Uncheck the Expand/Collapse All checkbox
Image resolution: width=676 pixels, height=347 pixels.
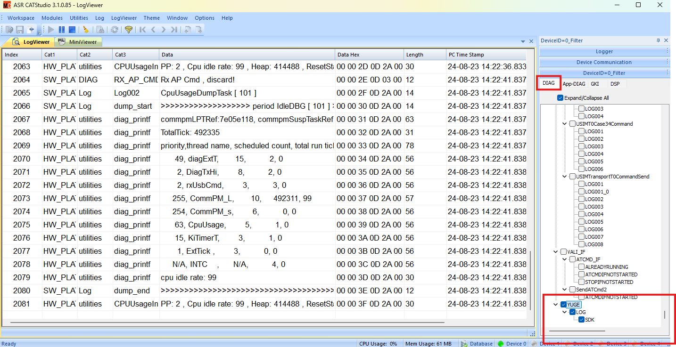(x=560, y=98)
